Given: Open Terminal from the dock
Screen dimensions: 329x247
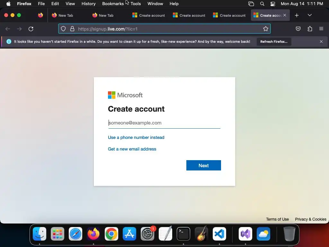Looking at the screenshot, I should 183,234.
